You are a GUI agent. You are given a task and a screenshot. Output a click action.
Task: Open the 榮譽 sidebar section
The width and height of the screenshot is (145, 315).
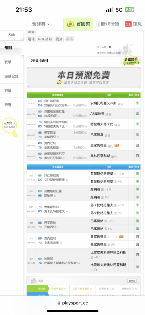(x=12, y=105)
